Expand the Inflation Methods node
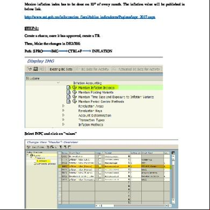210x210 pixels. 63,125
